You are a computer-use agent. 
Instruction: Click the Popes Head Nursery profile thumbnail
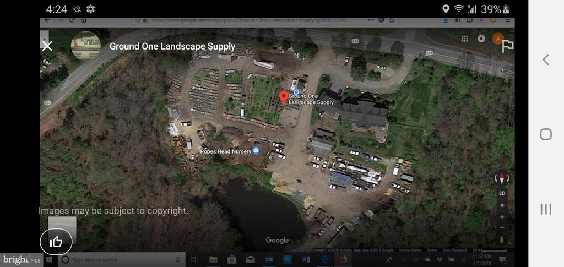pyautogui.click(x=86, y=46)
